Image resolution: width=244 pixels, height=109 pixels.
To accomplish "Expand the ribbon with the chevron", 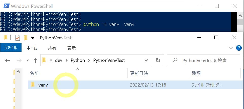I will tap(231, 48).
